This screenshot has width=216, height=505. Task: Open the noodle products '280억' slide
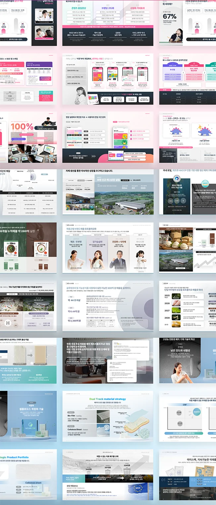pyautogui.click(x=28, y=248)
